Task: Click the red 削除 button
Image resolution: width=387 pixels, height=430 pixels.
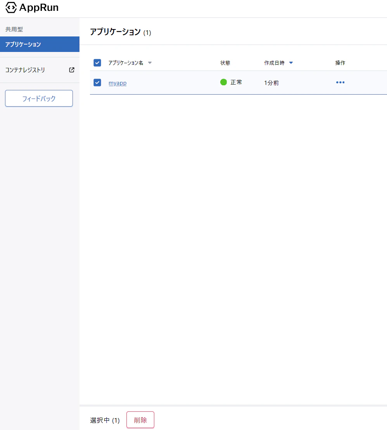Action: point(140,420)
